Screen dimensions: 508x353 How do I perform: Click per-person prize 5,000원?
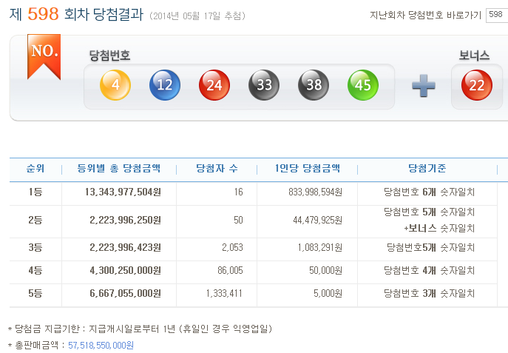[328, 294]
